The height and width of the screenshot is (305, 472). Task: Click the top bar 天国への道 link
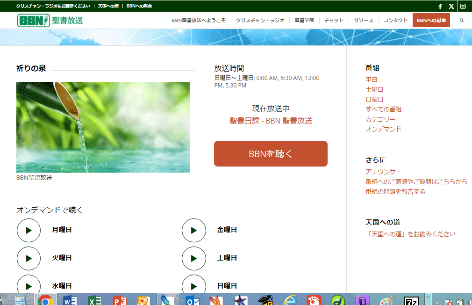pos(108,6)
